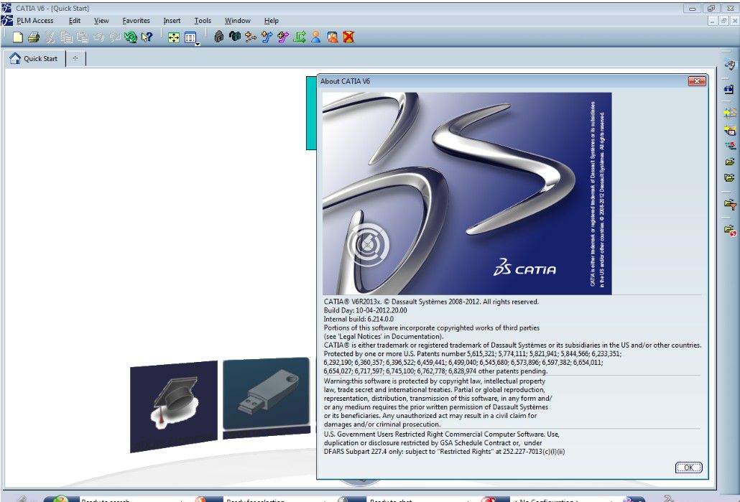The image size is (740, 502).
Task: Click the dark green box icon in toolbar
Action: (234, 37)
